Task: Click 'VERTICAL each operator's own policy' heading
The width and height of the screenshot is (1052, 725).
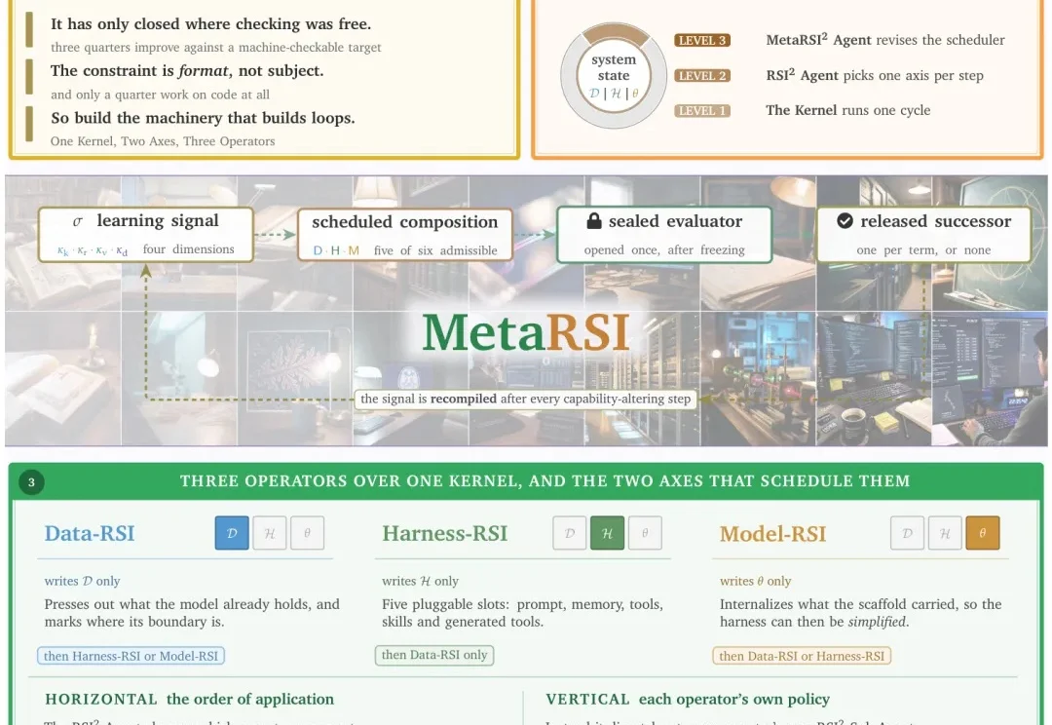Action: [688, 699]
